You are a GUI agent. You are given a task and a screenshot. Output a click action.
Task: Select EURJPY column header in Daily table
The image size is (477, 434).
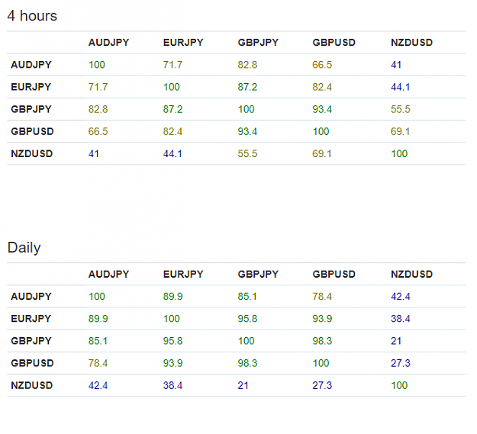click(183, 274)
